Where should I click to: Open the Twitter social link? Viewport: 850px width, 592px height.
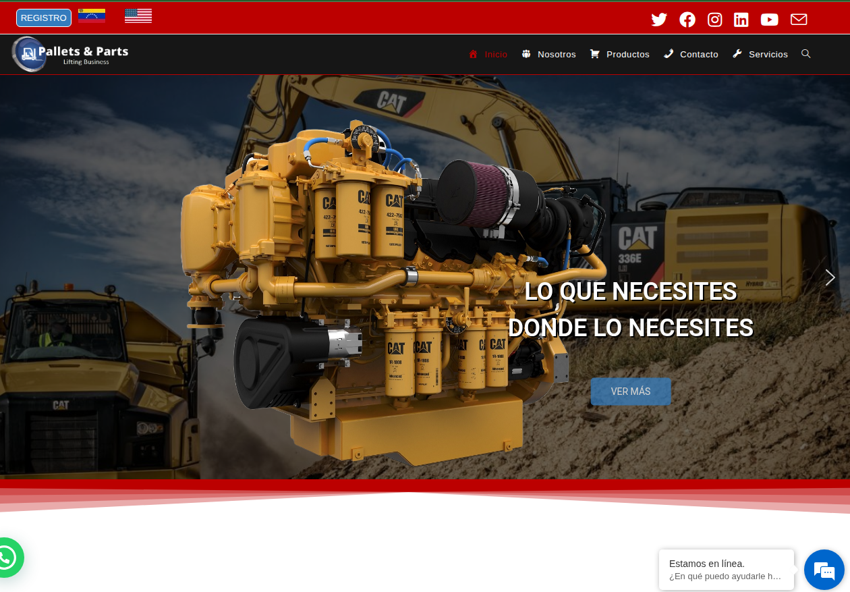[659, 20]
